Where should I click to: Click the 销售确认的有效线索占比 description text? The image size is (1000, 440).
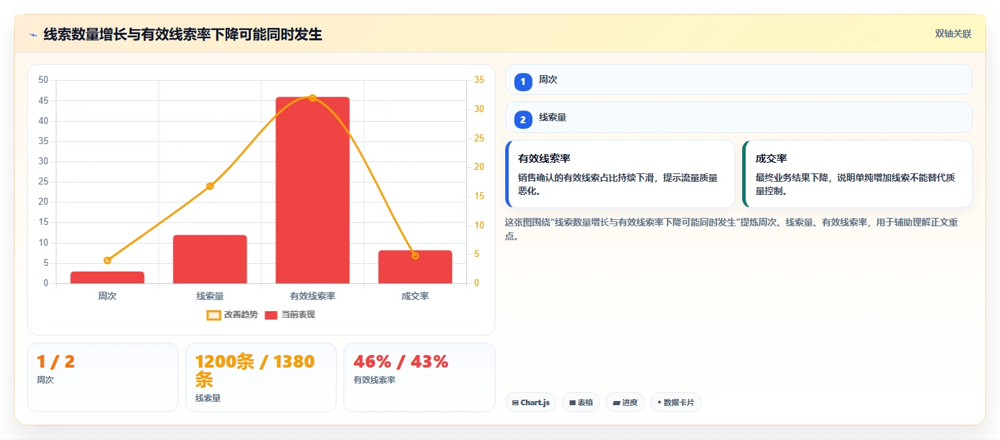click(x=617, y=184)
